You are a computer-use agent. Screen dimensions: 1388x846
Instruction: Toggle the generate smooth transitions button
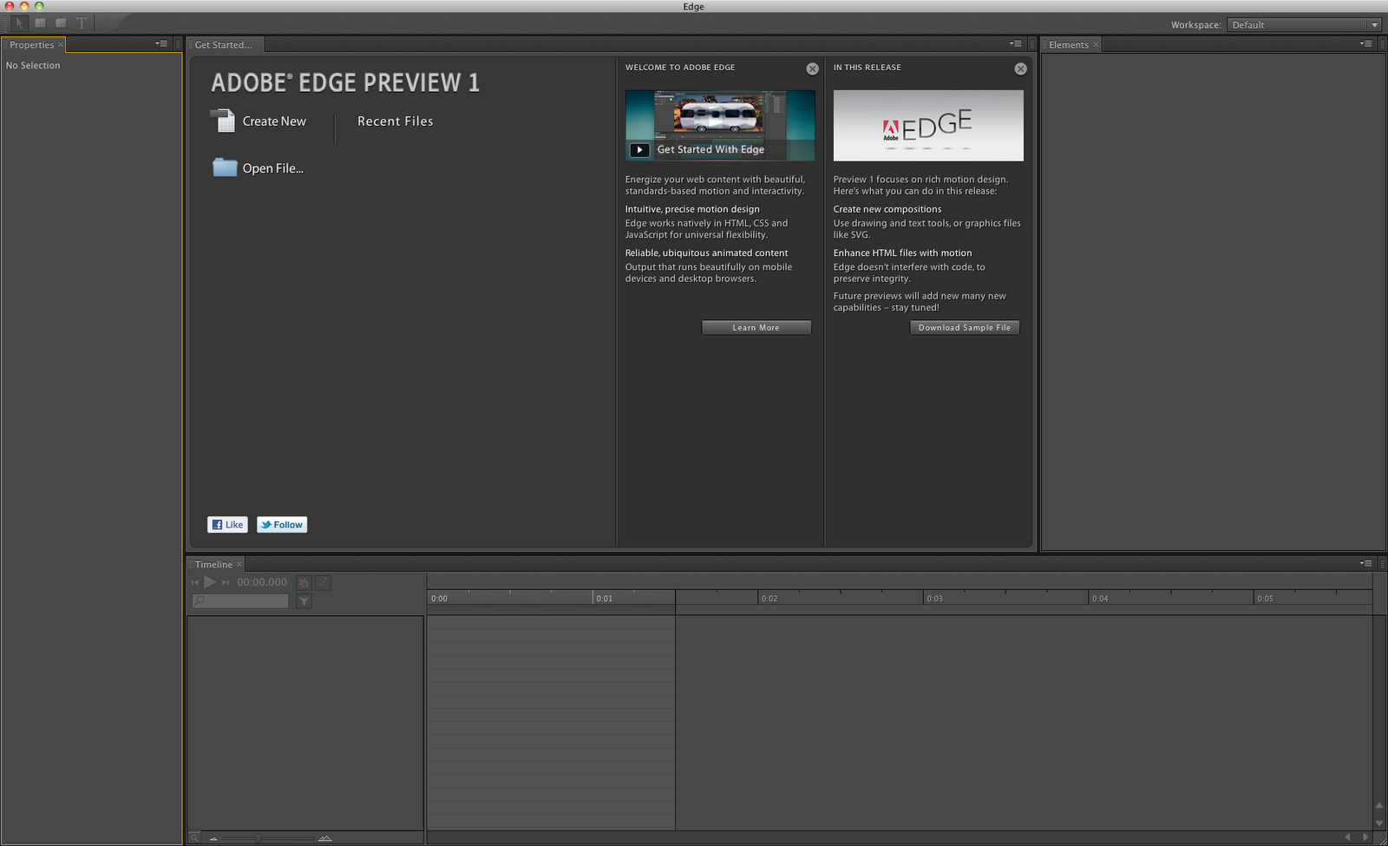pos(323,583)
